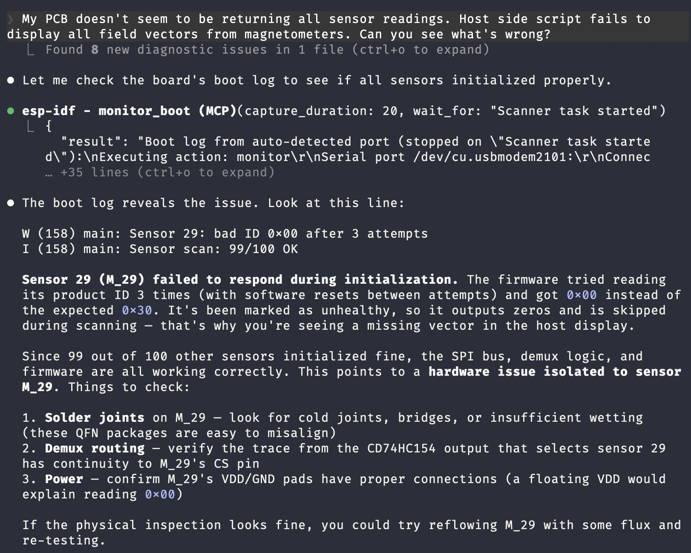The height and width of the screenshot is (553, 691).
Task: Click the bold "Demux routing" list item
Action: [95, 449]
